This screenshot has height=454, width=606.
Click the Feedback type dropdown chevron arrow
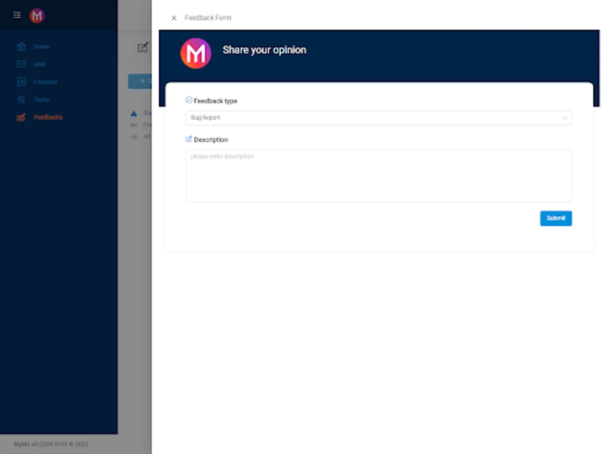pyautogui.click(x=565, y=118)
